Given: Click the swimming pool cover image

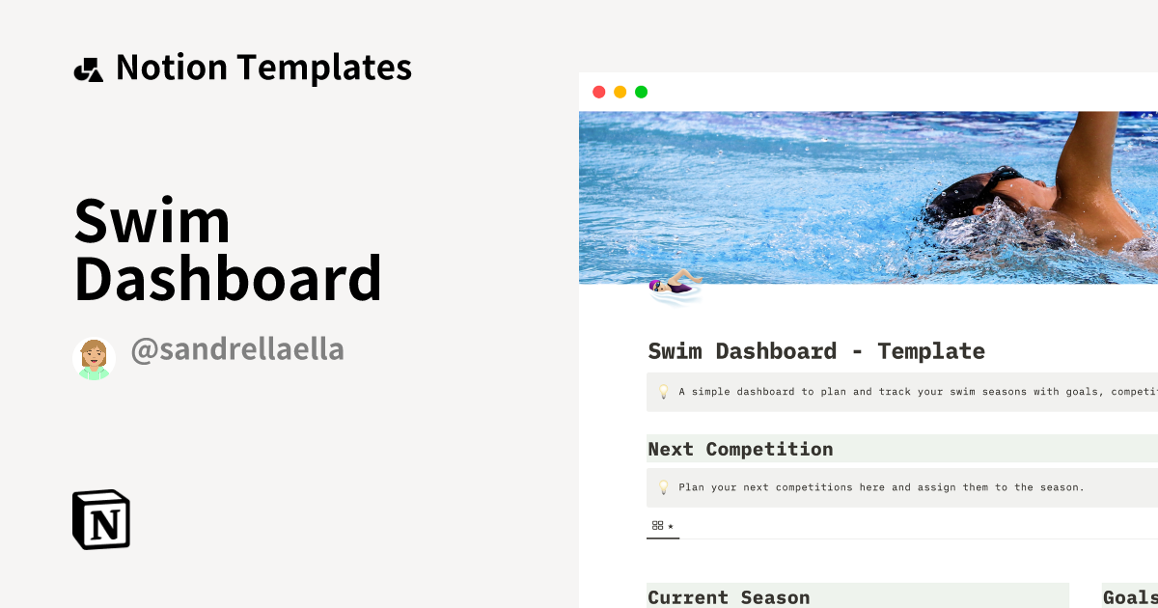Looking at the screenshot, I should point(868,193).
